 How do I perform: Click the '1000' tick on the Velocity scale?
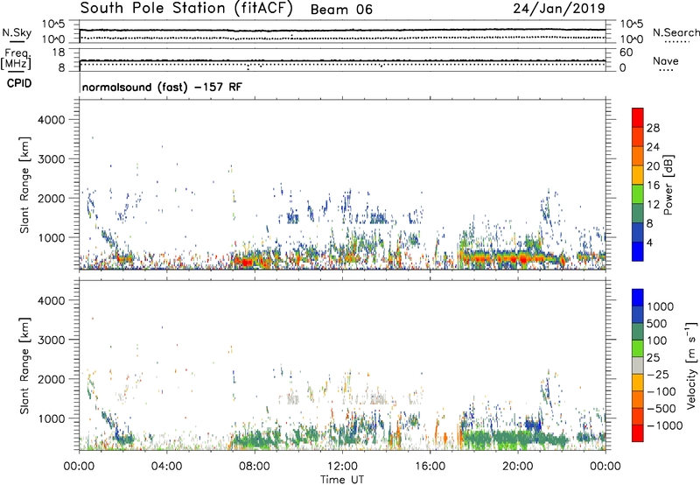(660, 306)
